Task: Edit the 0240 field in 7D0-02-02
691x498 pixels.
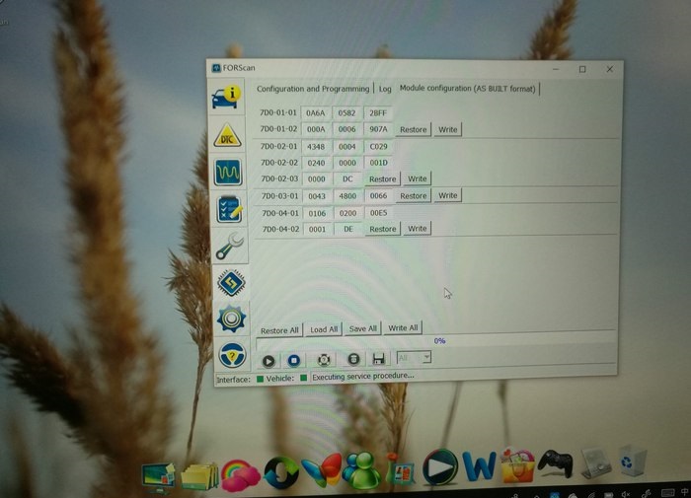Action: point(317,163)
